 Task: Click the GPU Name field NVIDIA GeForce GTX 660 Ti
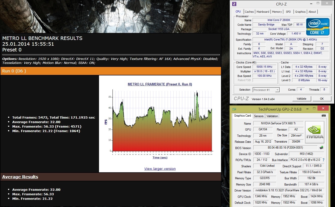click(x=278, y=123)
